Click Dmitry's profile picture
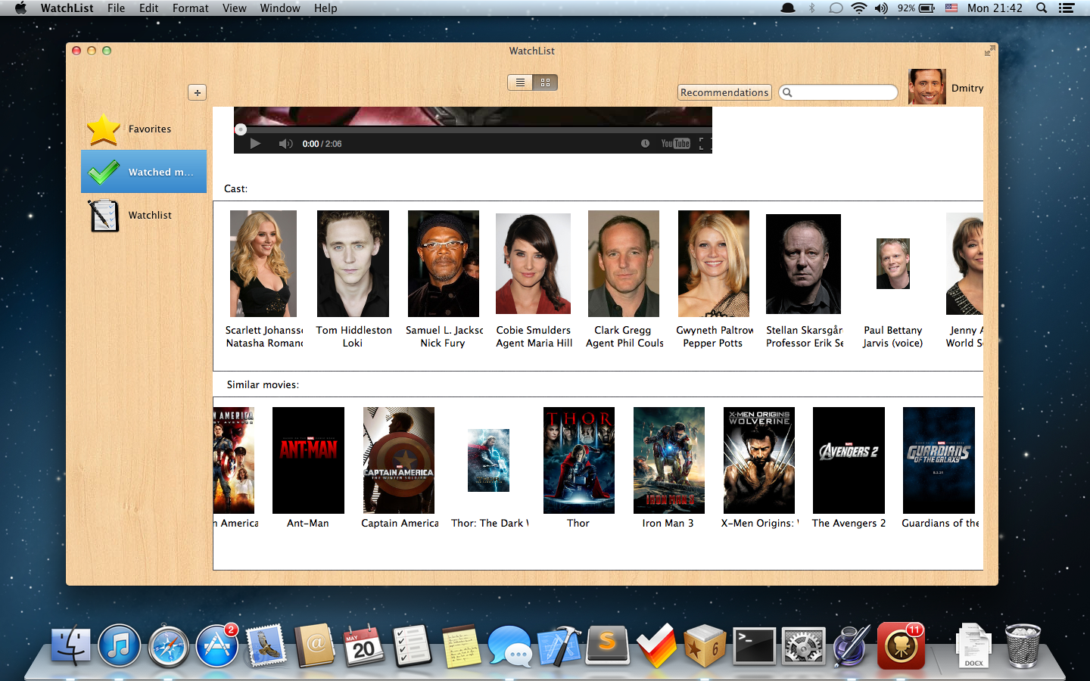The image size is (1090, 681). [x=926, y=87]
